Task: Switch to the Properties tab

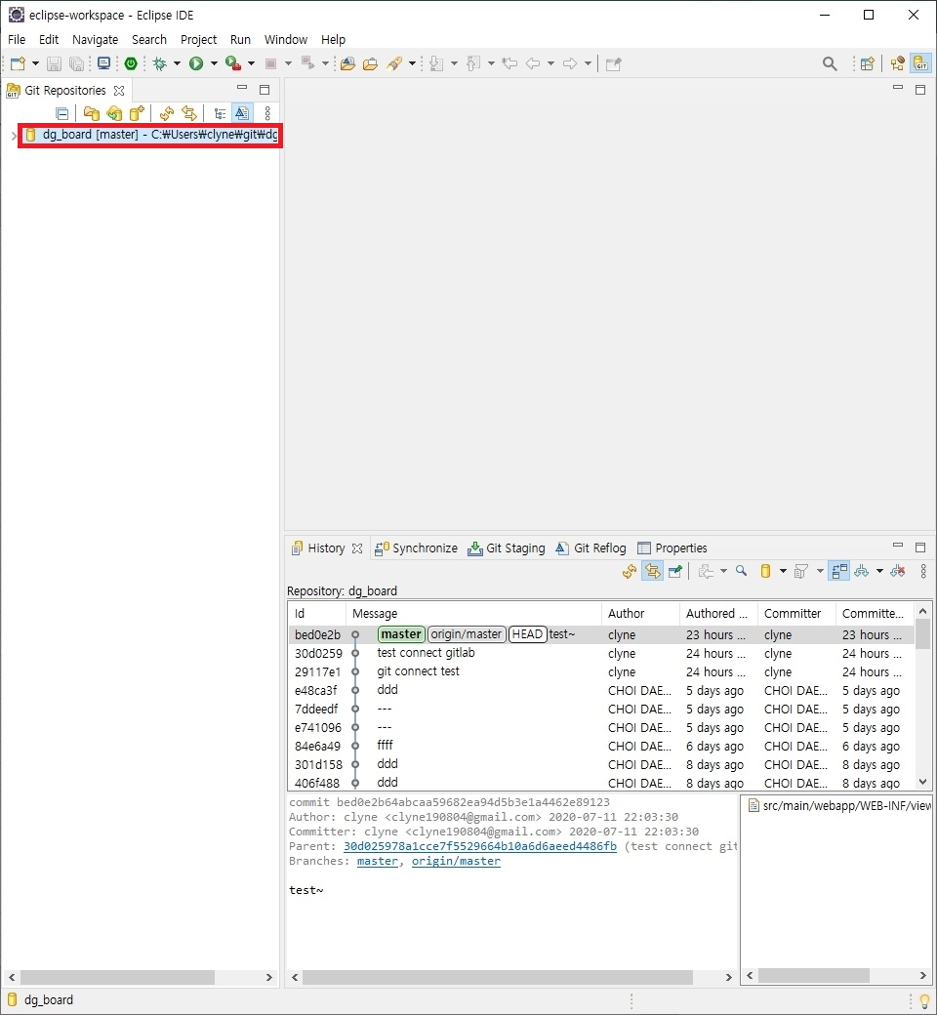Action: pos(672,548)
